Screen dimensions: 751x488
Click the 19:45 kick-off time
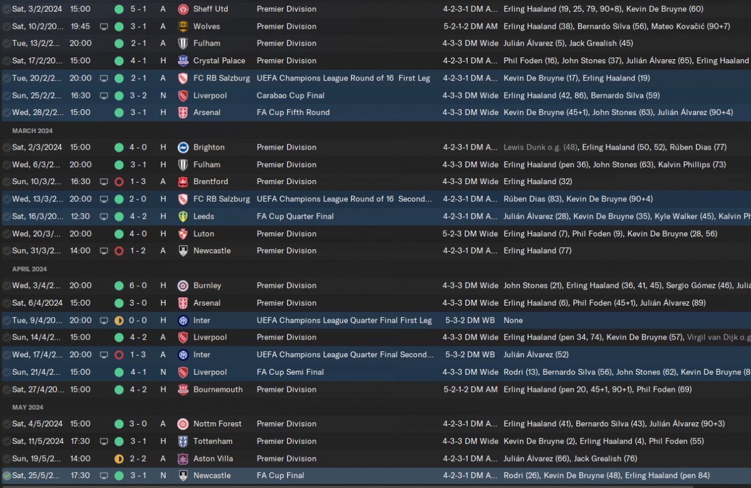80,26
